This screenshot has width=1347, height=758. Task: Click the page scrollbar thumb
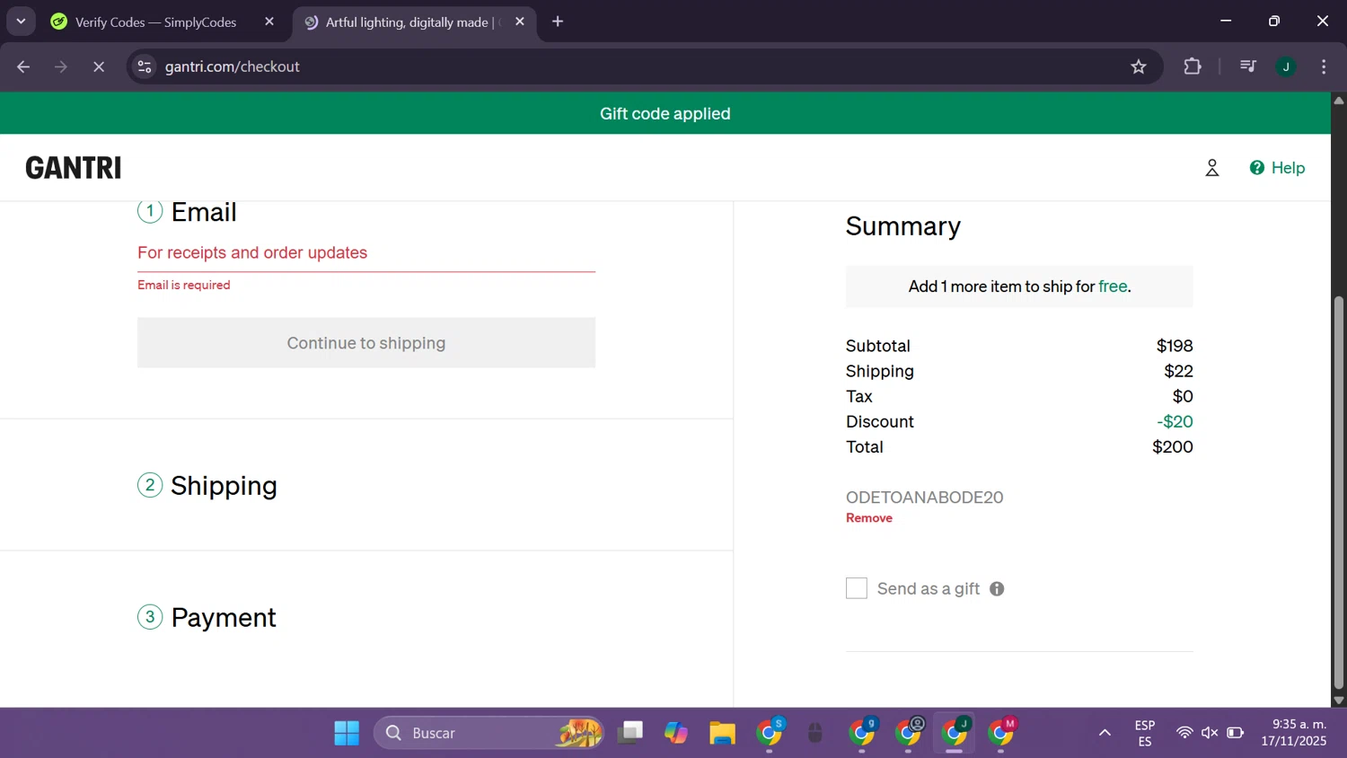[x=1339, y=492]
